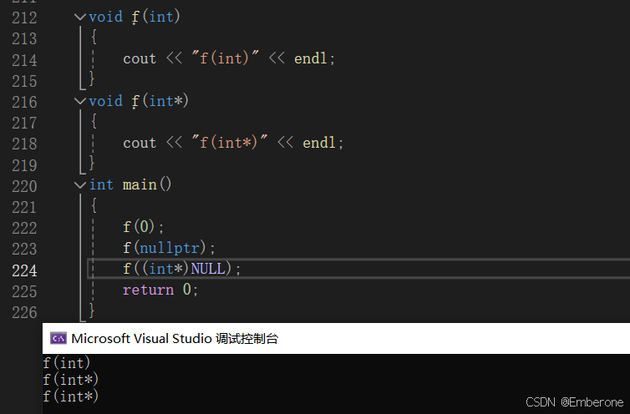Click opening brace on line 213
This screenshot has width=630, height=414.
pos(94,37)
